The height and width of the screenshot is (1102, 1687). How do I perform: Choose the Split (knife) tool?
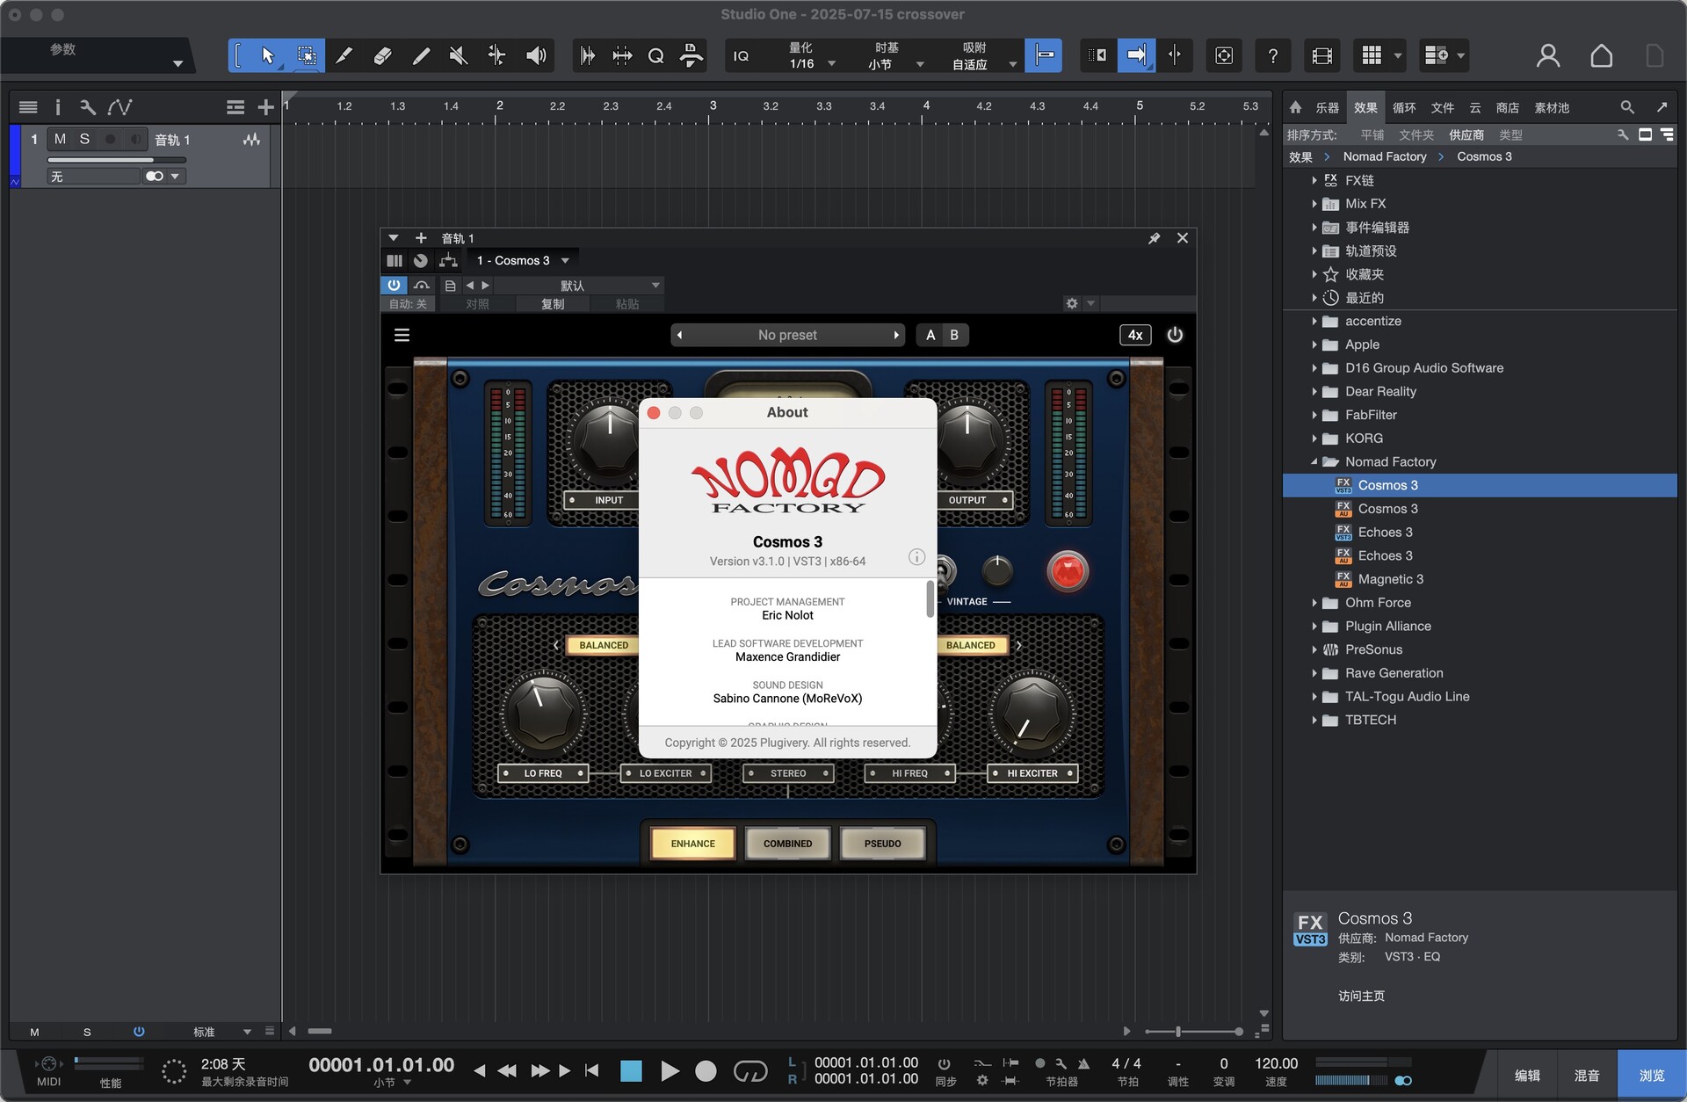[344, 56]
